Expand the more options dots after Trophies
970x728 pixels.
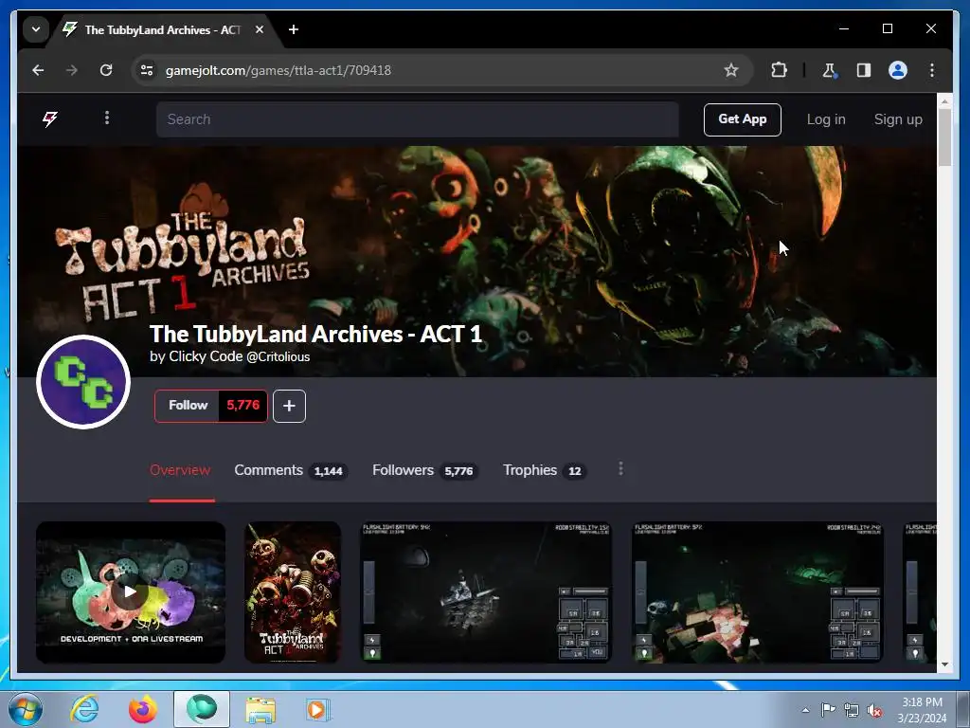click(x=620, y=469)
